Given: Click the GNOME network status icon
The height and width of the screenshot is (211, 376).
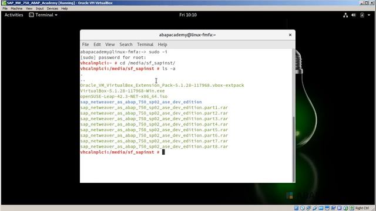Looking at the screenshot, I should pyautogui.click(x=345, y=15).
